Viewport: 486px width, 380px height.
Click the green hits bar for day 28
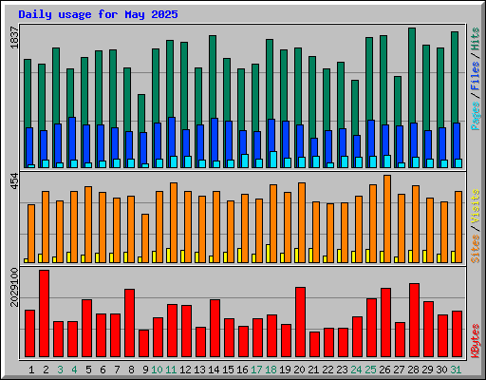pos(412,75)
